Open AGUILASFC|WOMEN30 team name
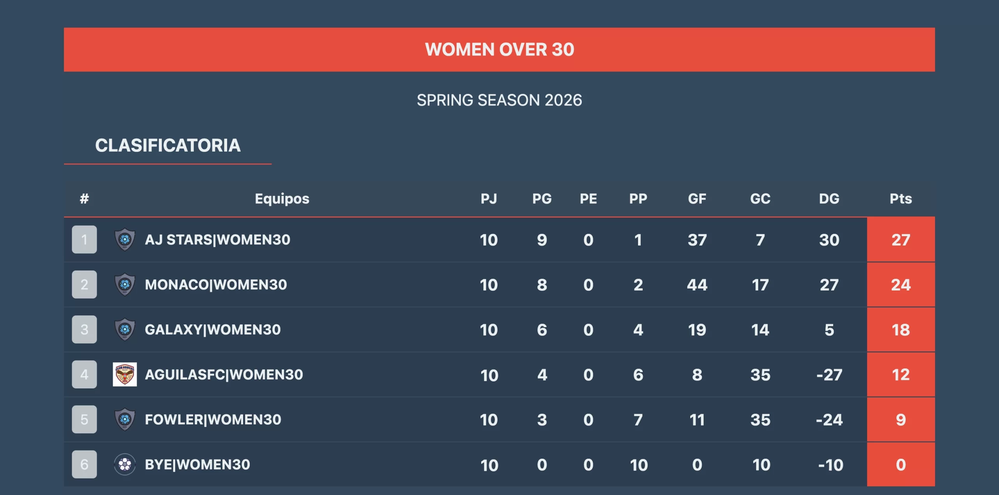 click(224, 375)
